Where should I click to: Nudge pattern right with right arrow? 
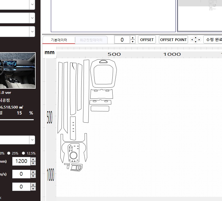200,40
